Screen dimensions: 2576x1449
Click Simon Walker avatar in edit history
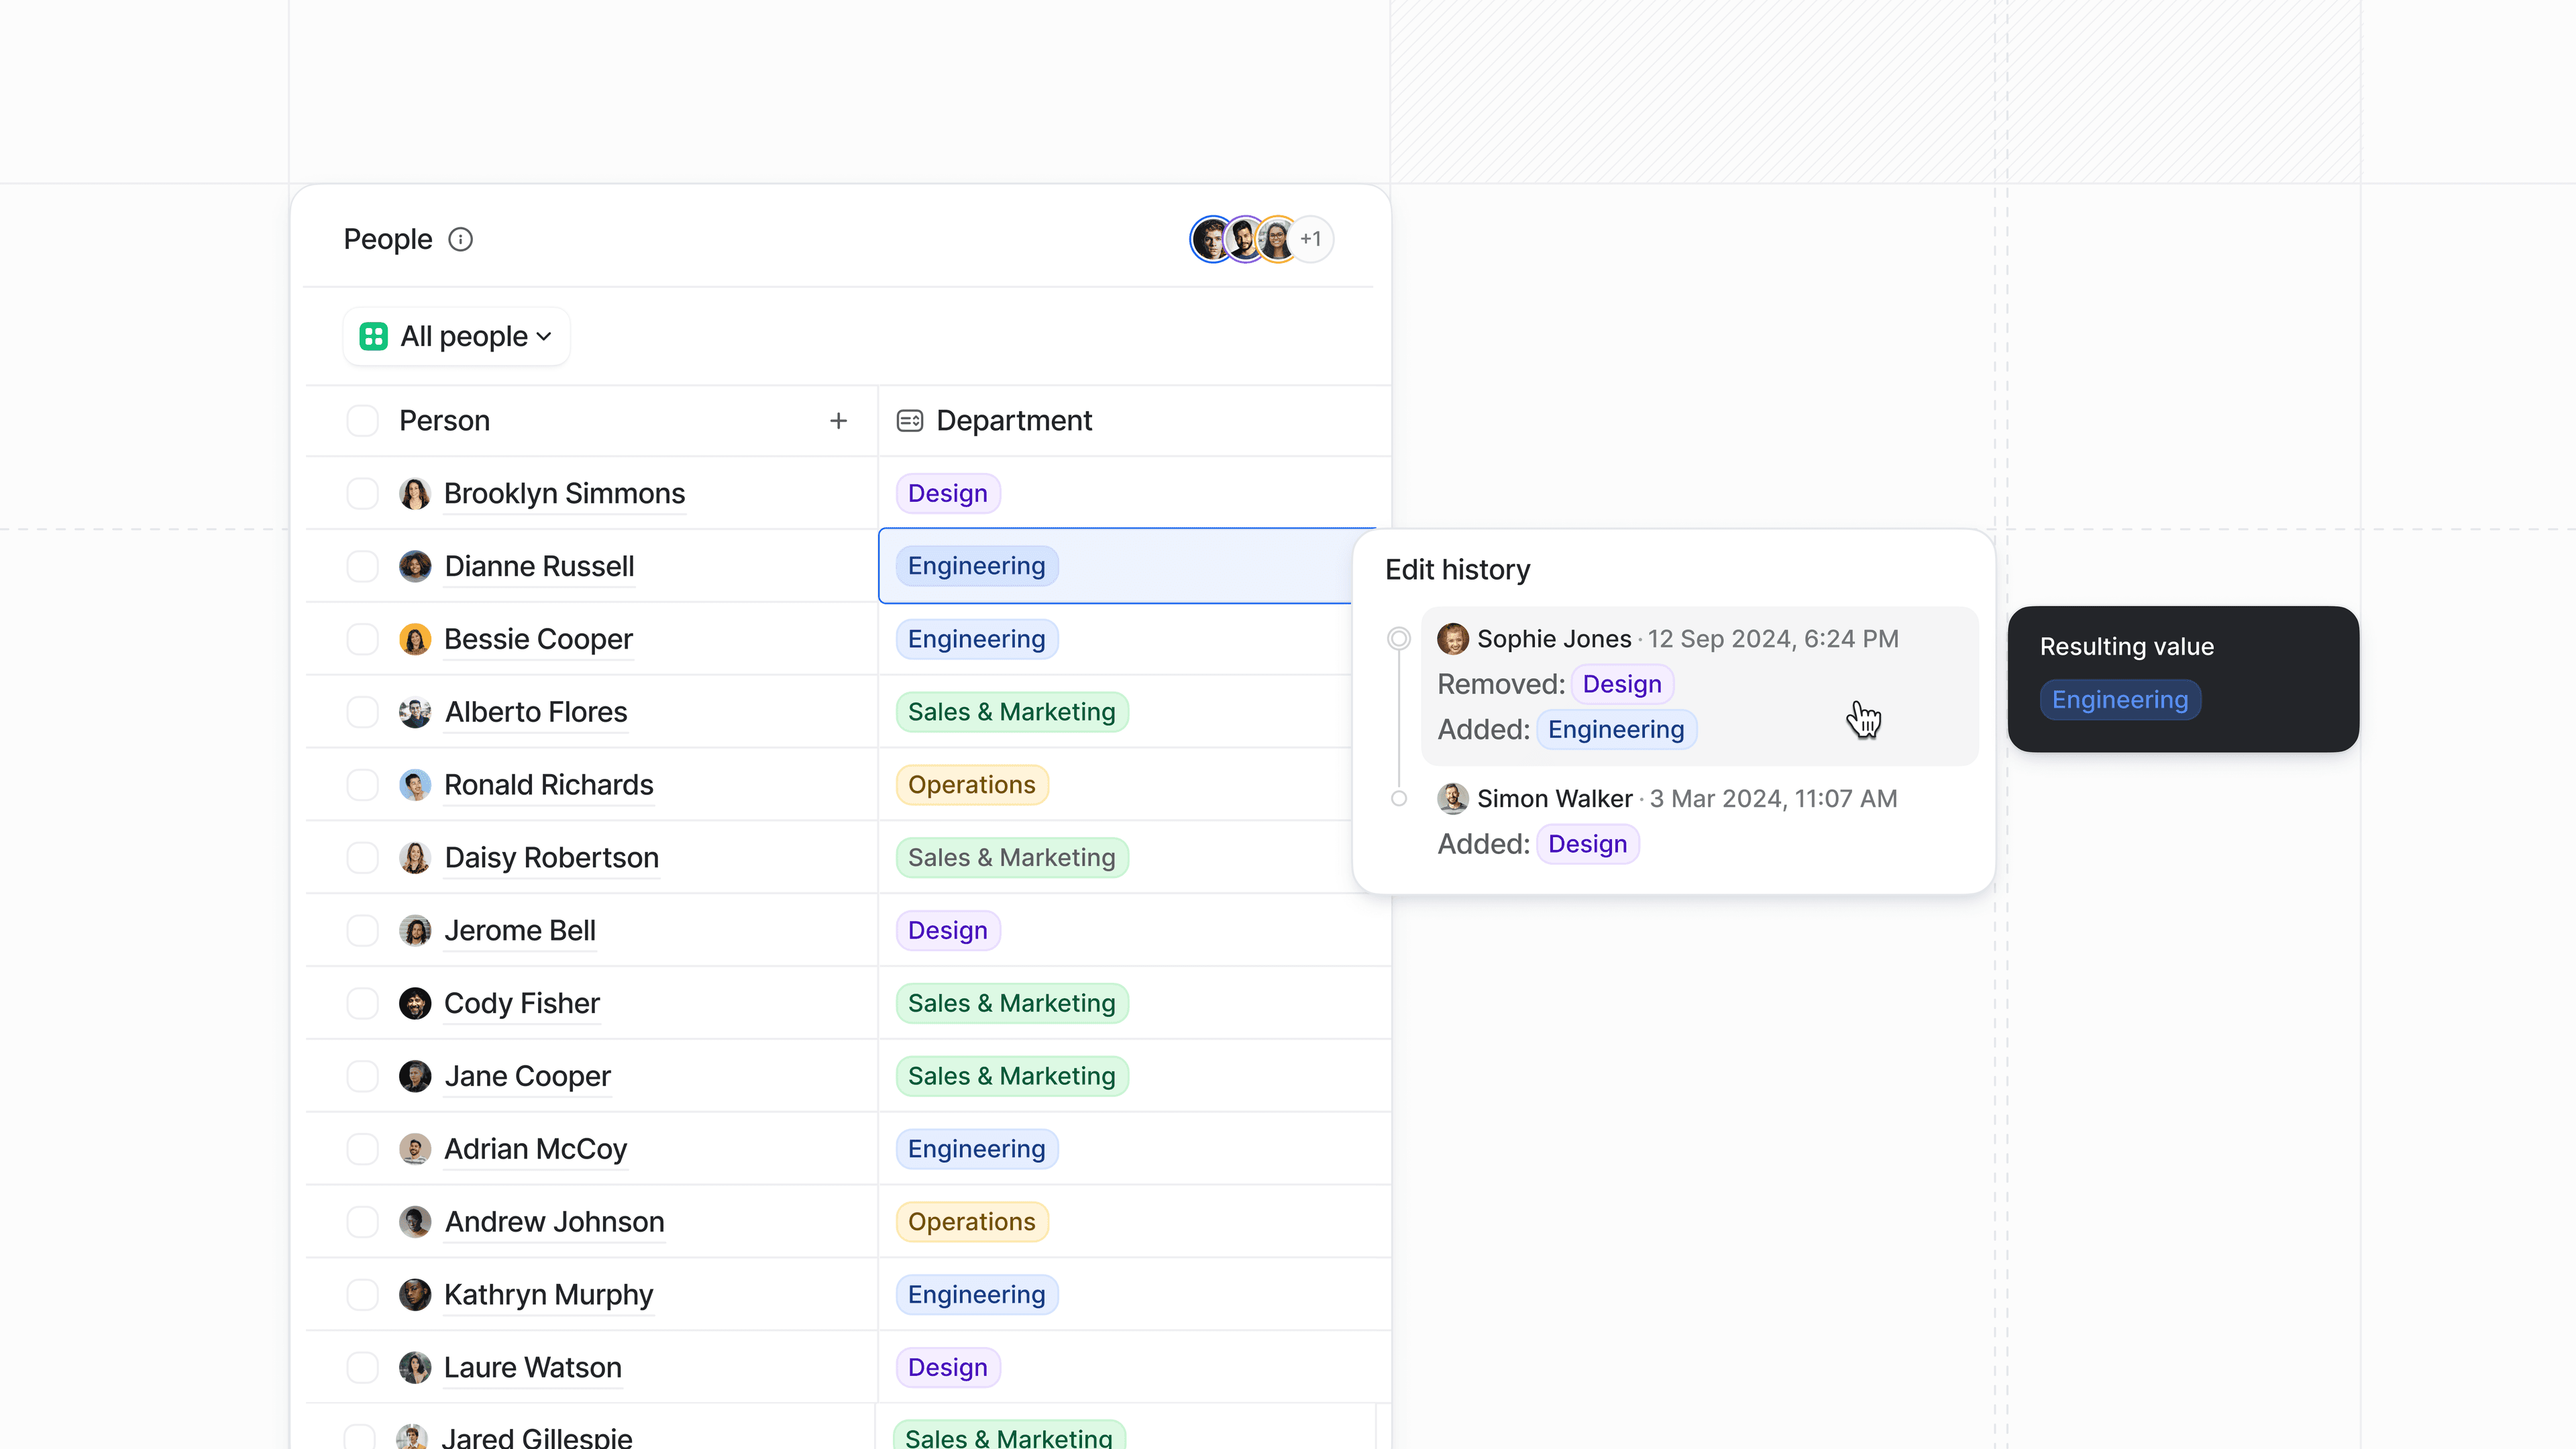point(1452,798)
